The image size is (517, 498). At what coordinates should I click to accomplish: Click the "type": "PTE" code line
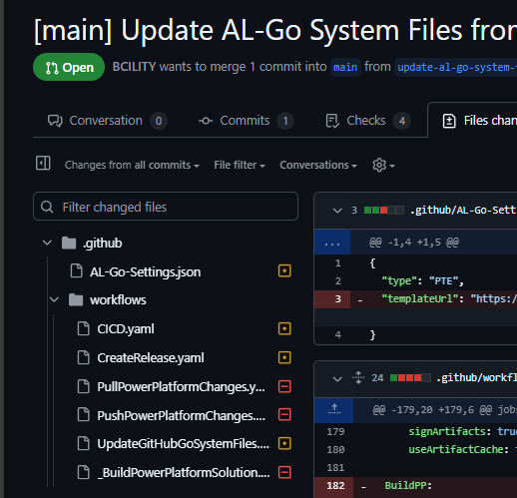tap(422, 281)
